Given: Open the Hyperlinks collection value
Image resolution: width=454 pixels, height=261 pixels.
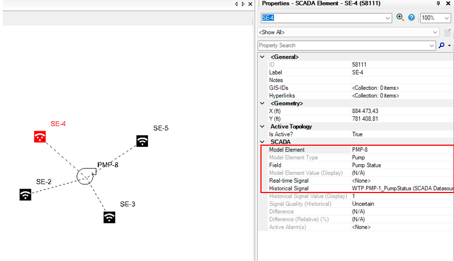Looking at the screenshot, I should pyautogui.click(x=375, y=96).
